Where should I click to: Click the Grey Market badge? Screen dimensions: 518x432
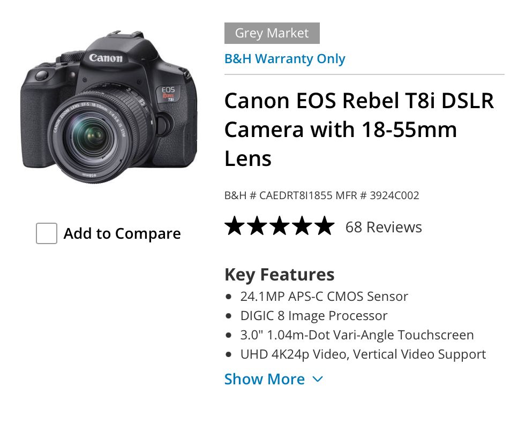pos(272,33)
